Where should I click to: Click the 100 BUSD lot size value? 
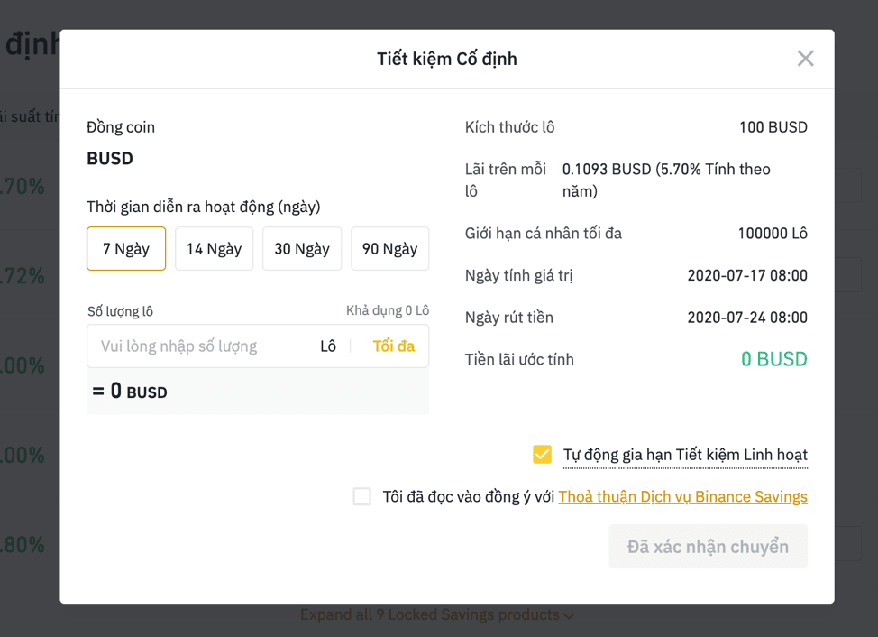tap(773, 127)
